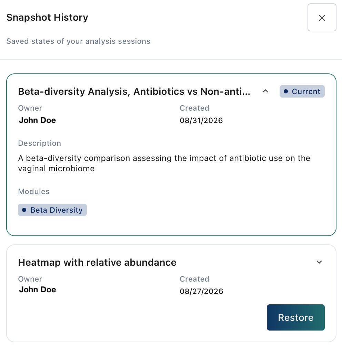The width and height of the screenshot is (342, 355).
Task: Expand the Heatmap with relative abundance chevron
Action: pos(319,262)
